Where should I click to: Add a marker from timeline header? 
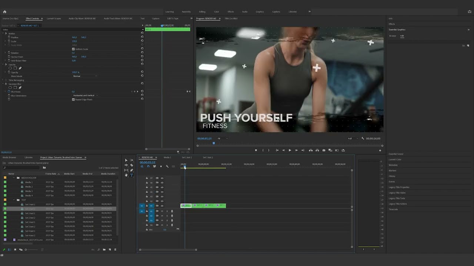pos(161,167)
